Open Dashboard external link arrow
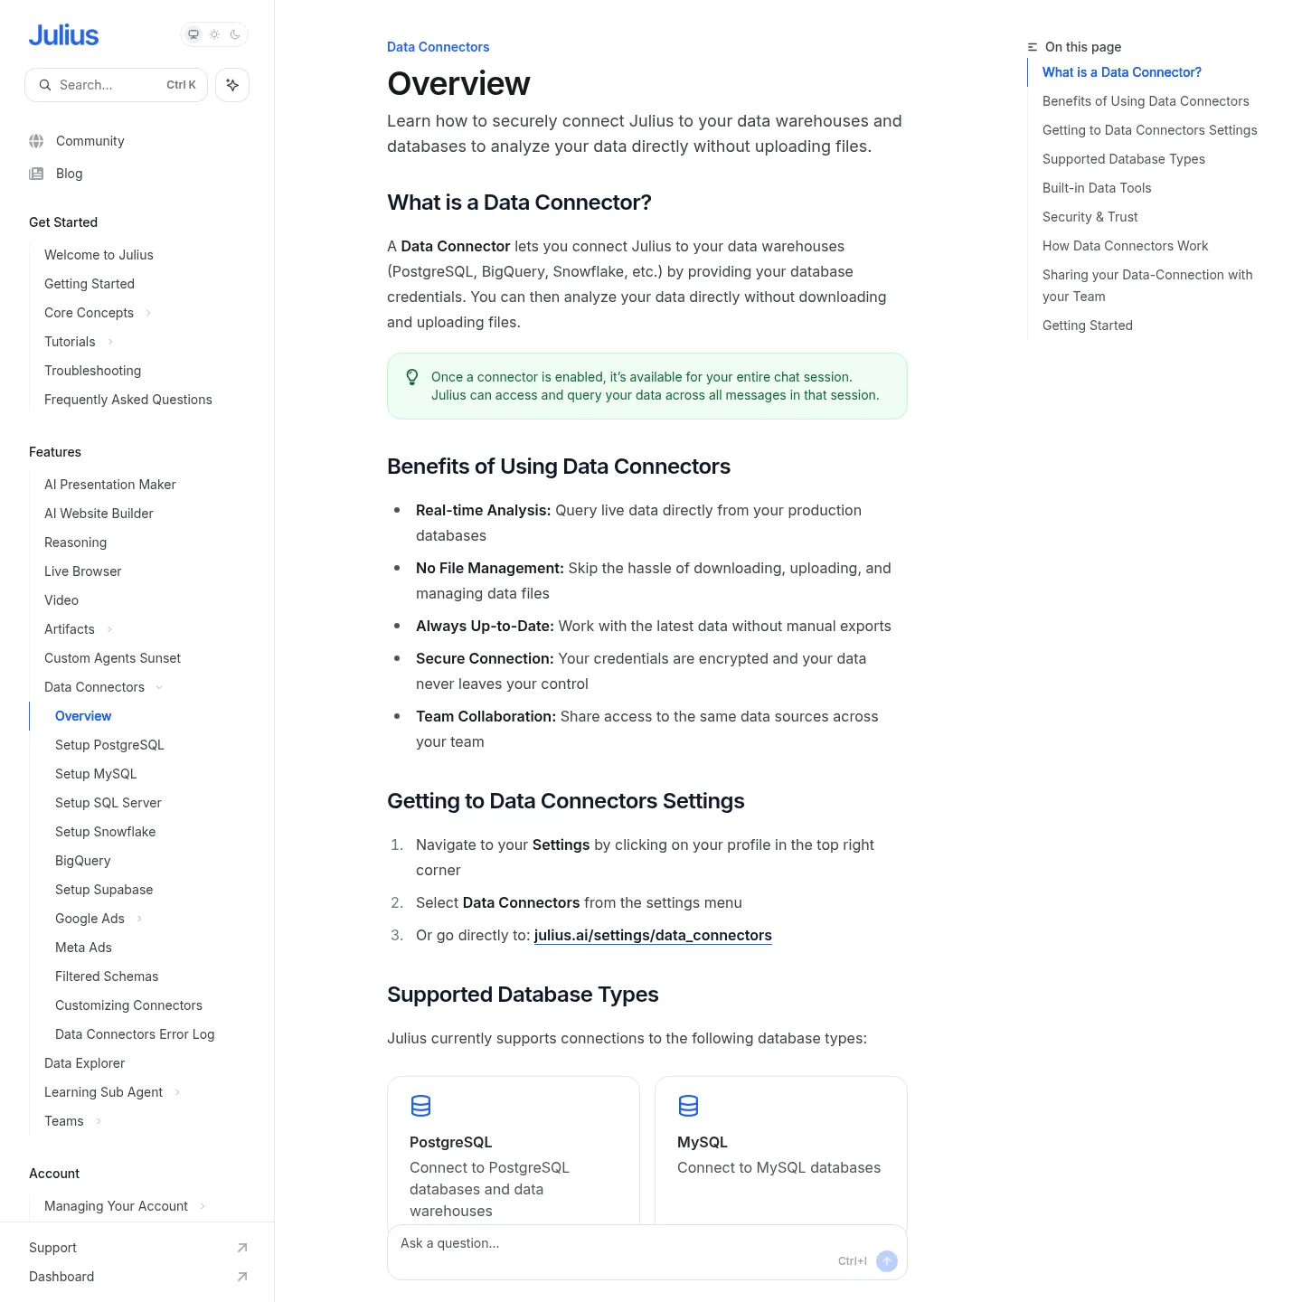 241,1277
